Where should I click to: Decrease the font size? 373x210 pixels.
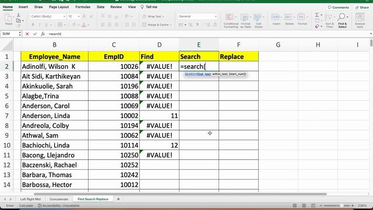(x=91, y=16)
